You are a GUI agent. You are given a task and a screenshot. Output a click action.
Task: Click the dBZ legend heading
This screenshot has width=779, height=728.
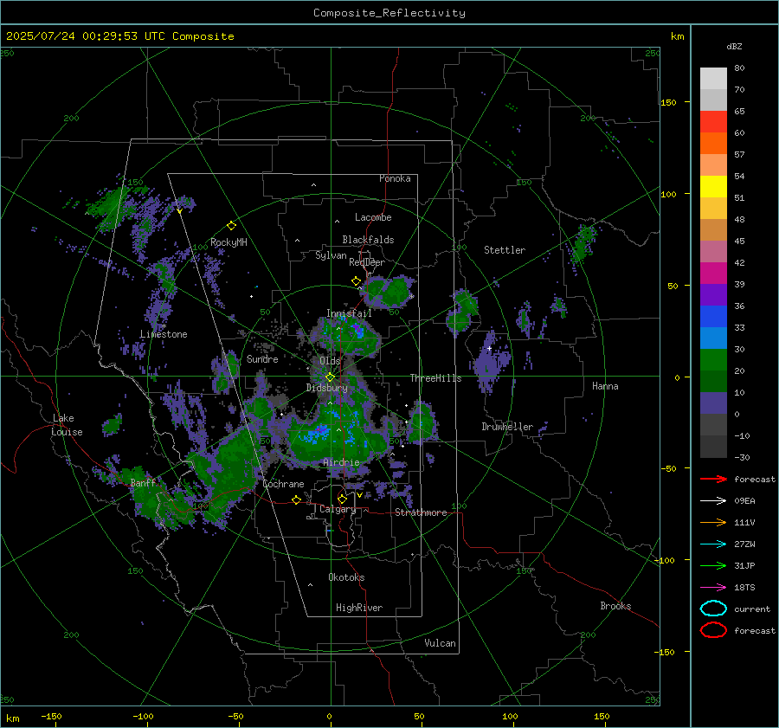[x=734, y=46]
